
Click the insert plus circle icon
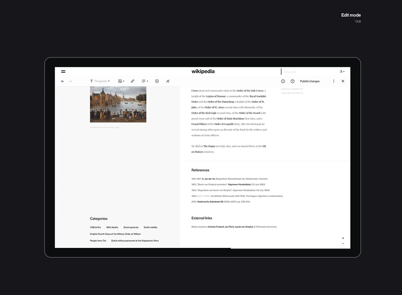click(157, 81)
